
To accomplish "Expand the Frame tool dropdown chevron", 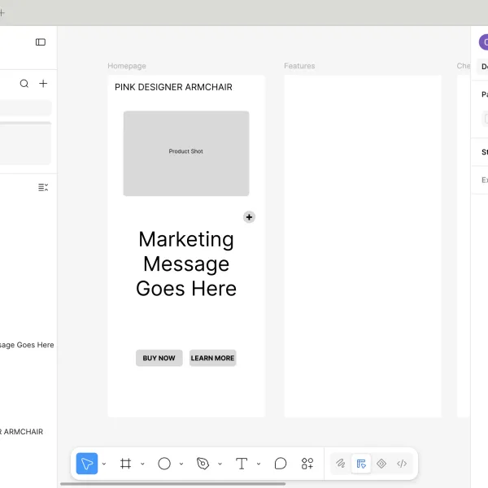I will [x=142, y=464].
